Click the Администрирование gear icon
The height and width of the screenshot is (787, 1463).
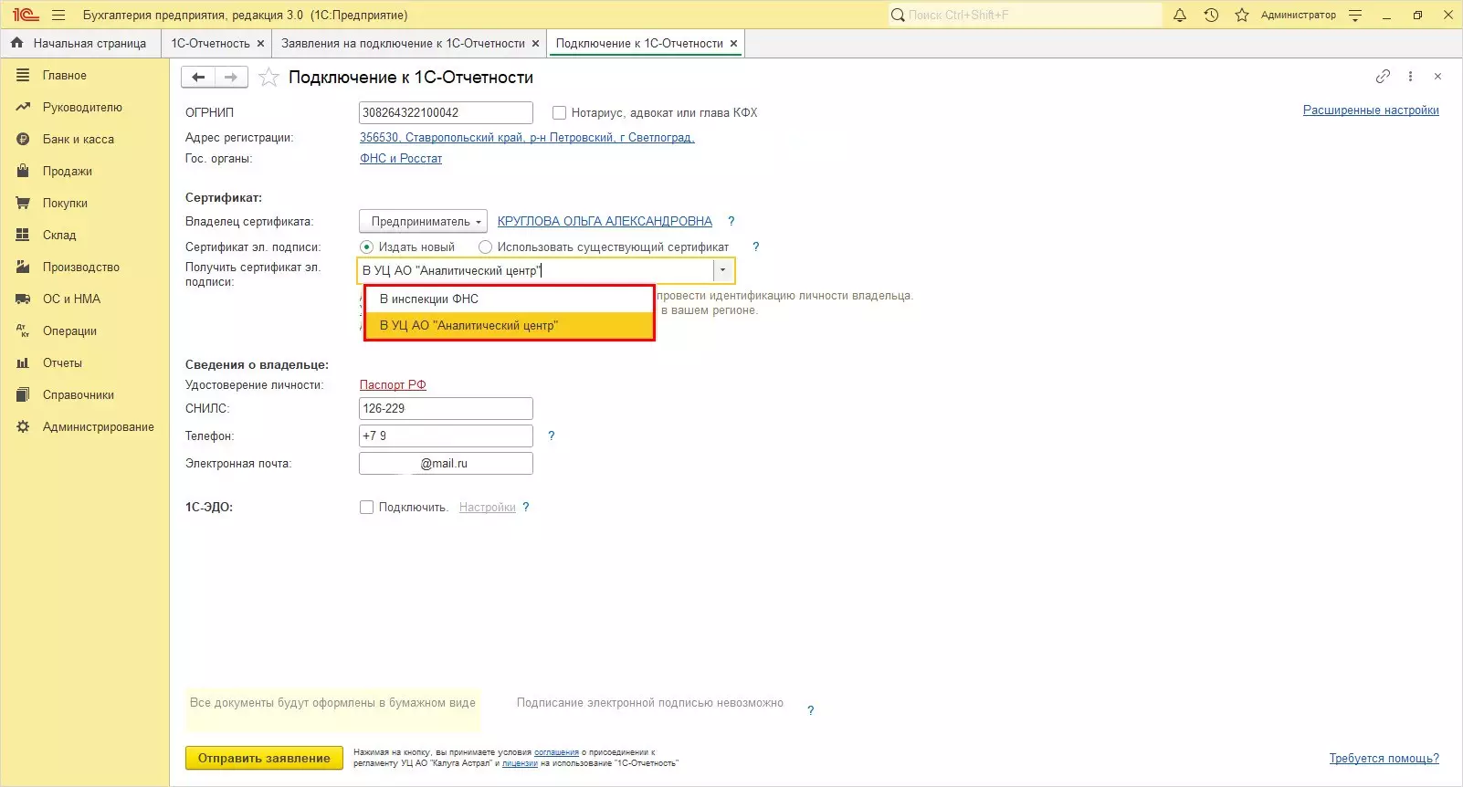click(x=23, y=427)
